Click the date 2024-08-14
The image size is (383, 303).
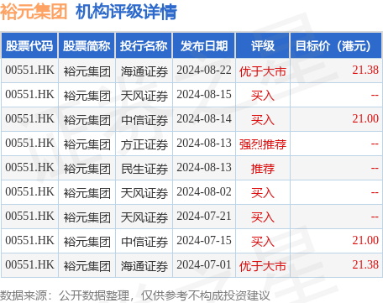point(204,118)
